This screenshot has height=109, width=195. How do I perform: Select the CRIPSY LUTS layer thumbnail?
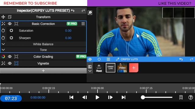(110, 68)
